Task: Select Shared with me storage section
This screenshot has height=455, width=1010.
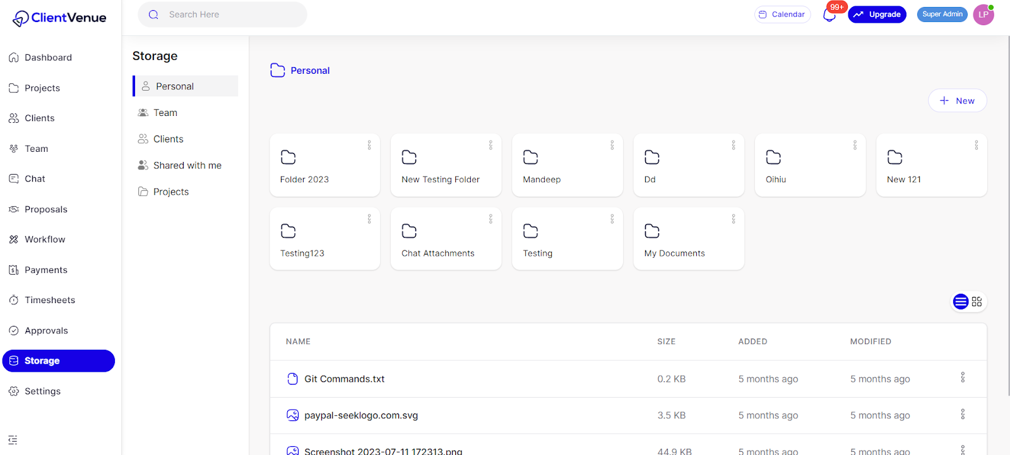Action: coord(187,166)
